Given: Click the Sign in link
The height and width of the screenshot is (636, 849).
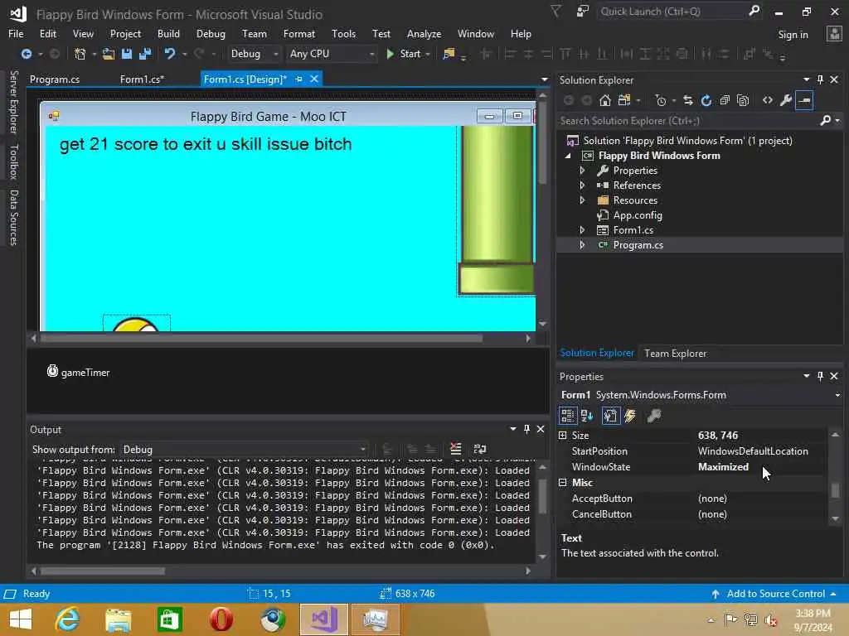Looking at the screenshot, I should tap(793, 35).
